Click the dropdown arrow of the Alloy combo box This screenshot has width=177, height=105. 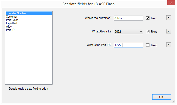click(141, 31)
